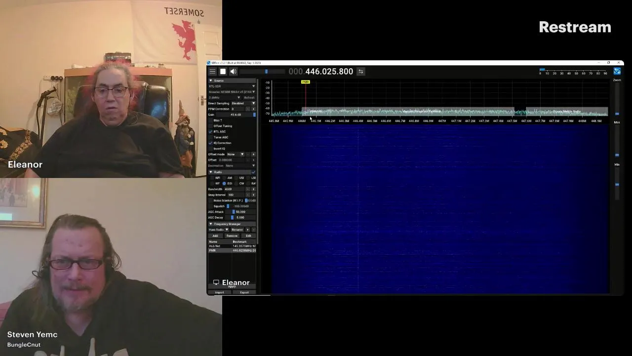Open the Direct Sampling dropdown

(x=243, y=103)
